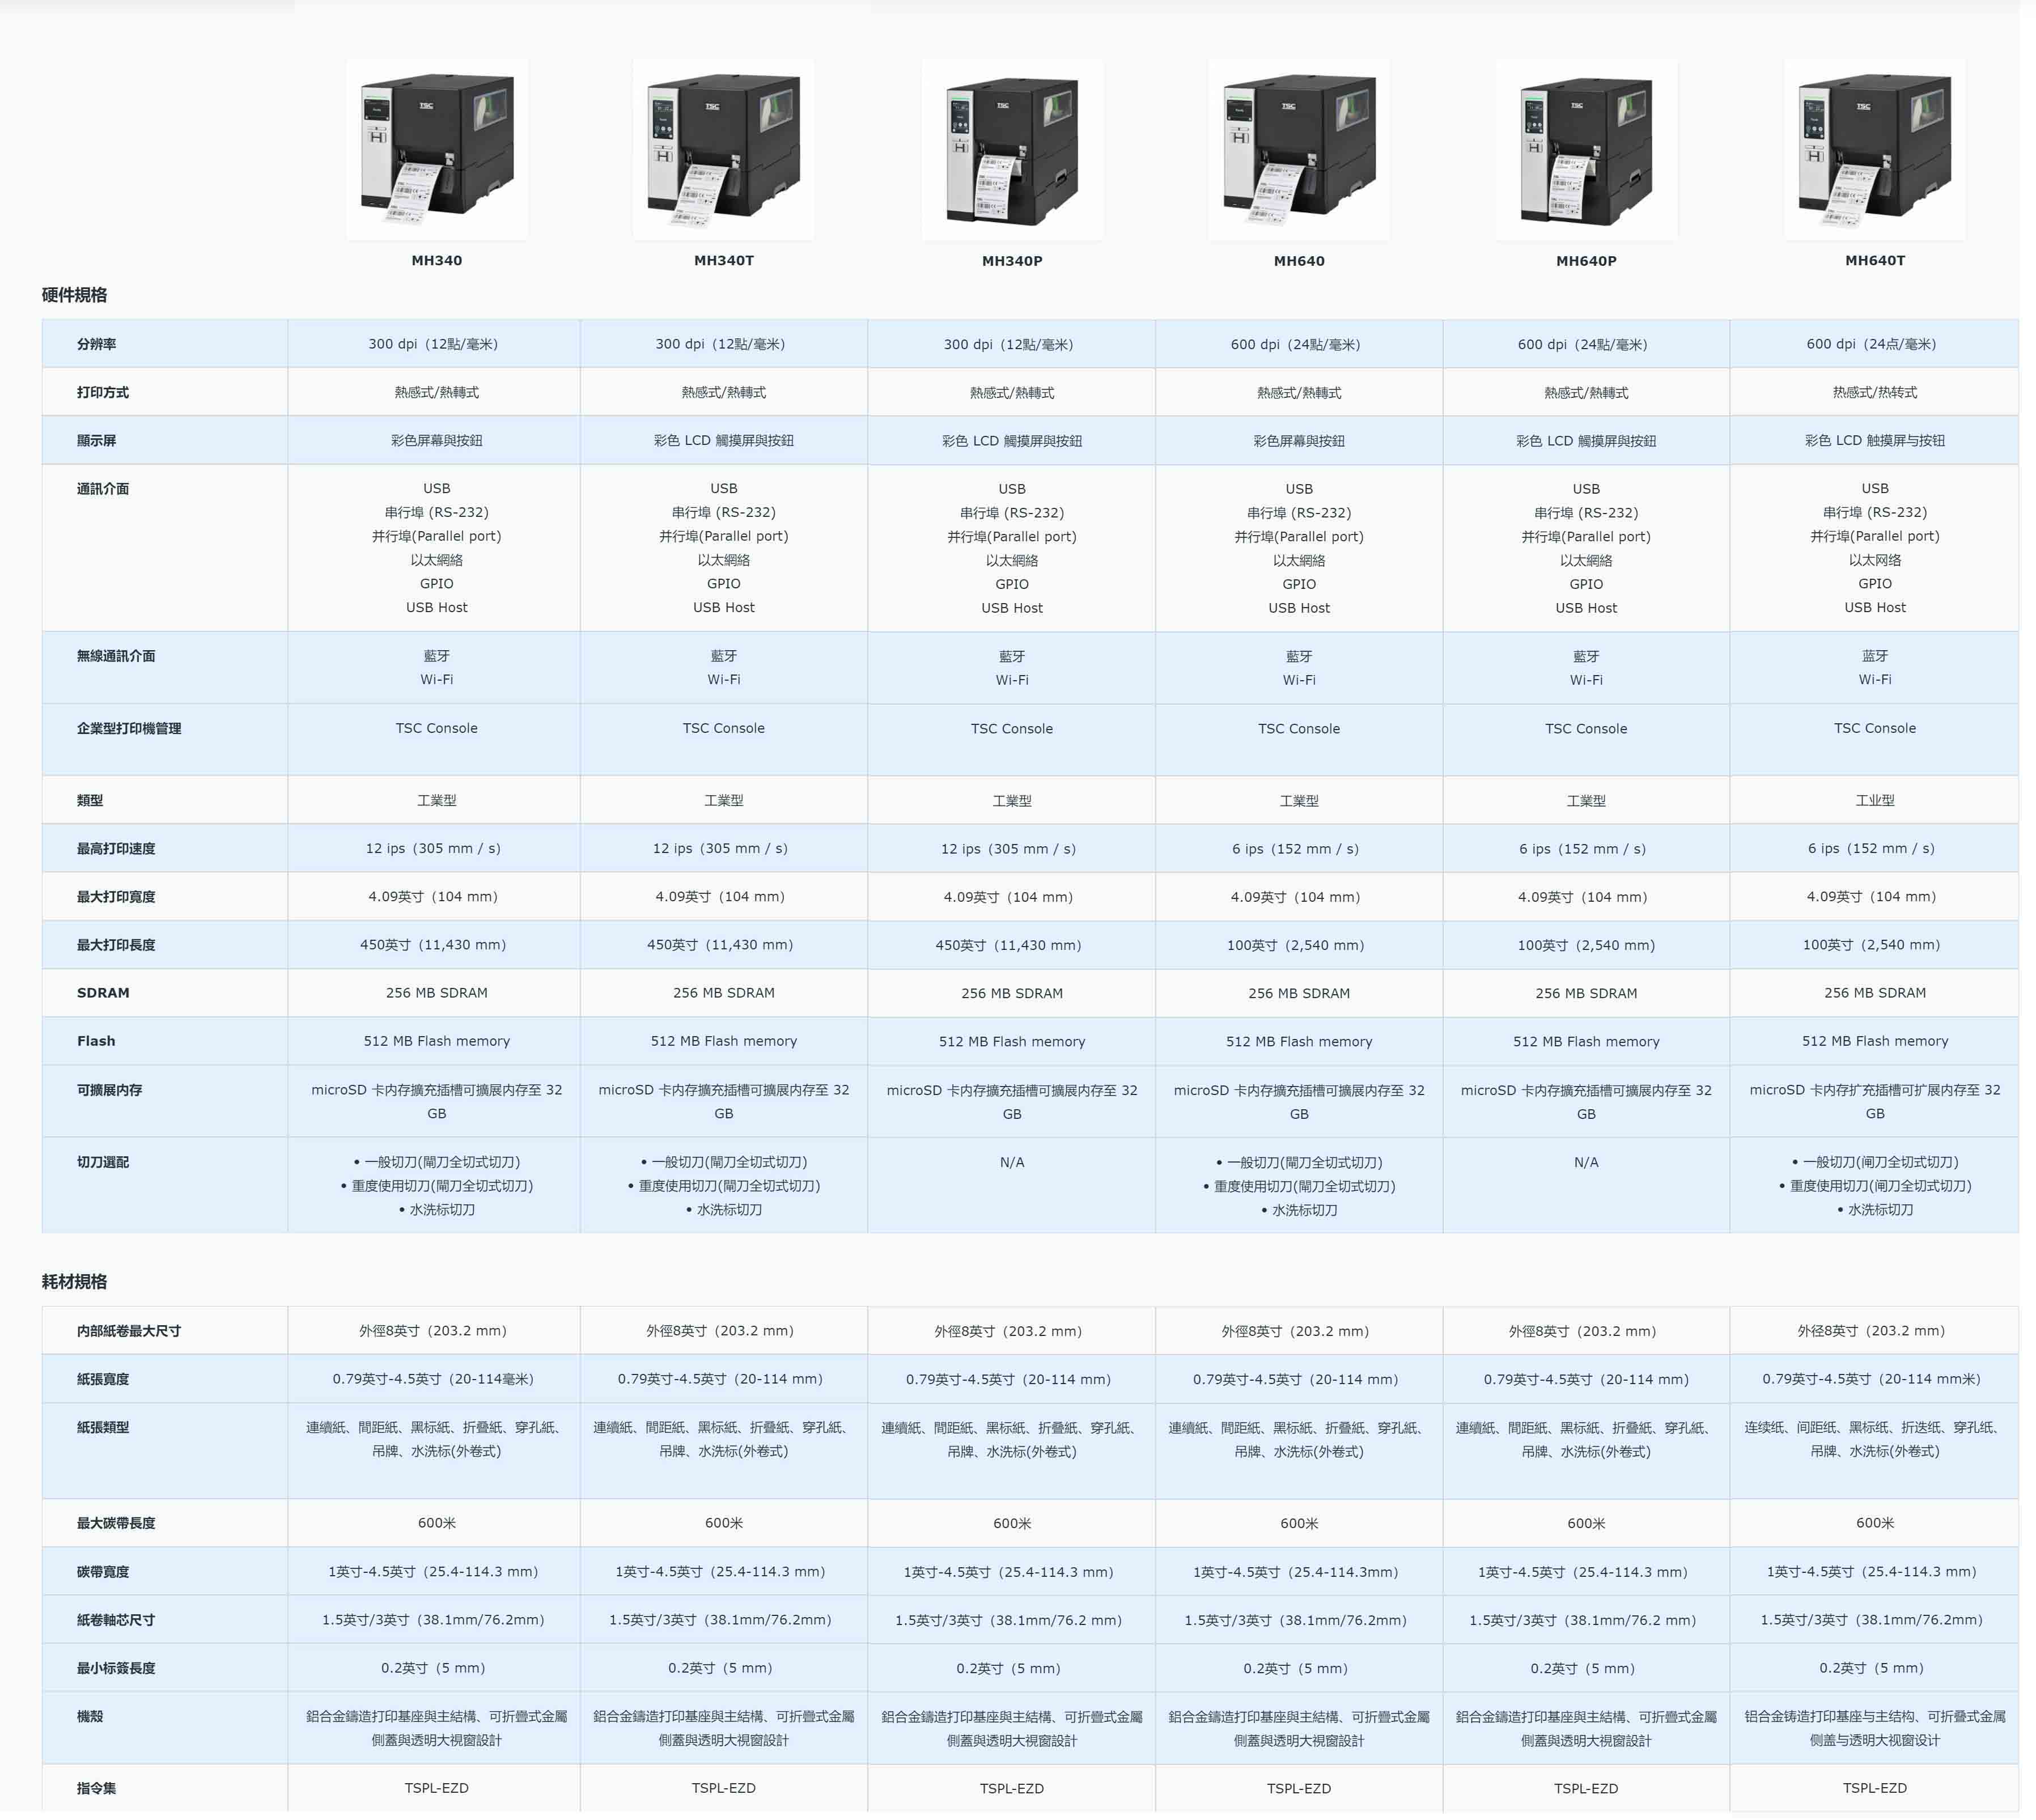Viewport: 2036px width, 1820px height.
Task: Open the MH640P model name link
Action: tap(1586, 261)
